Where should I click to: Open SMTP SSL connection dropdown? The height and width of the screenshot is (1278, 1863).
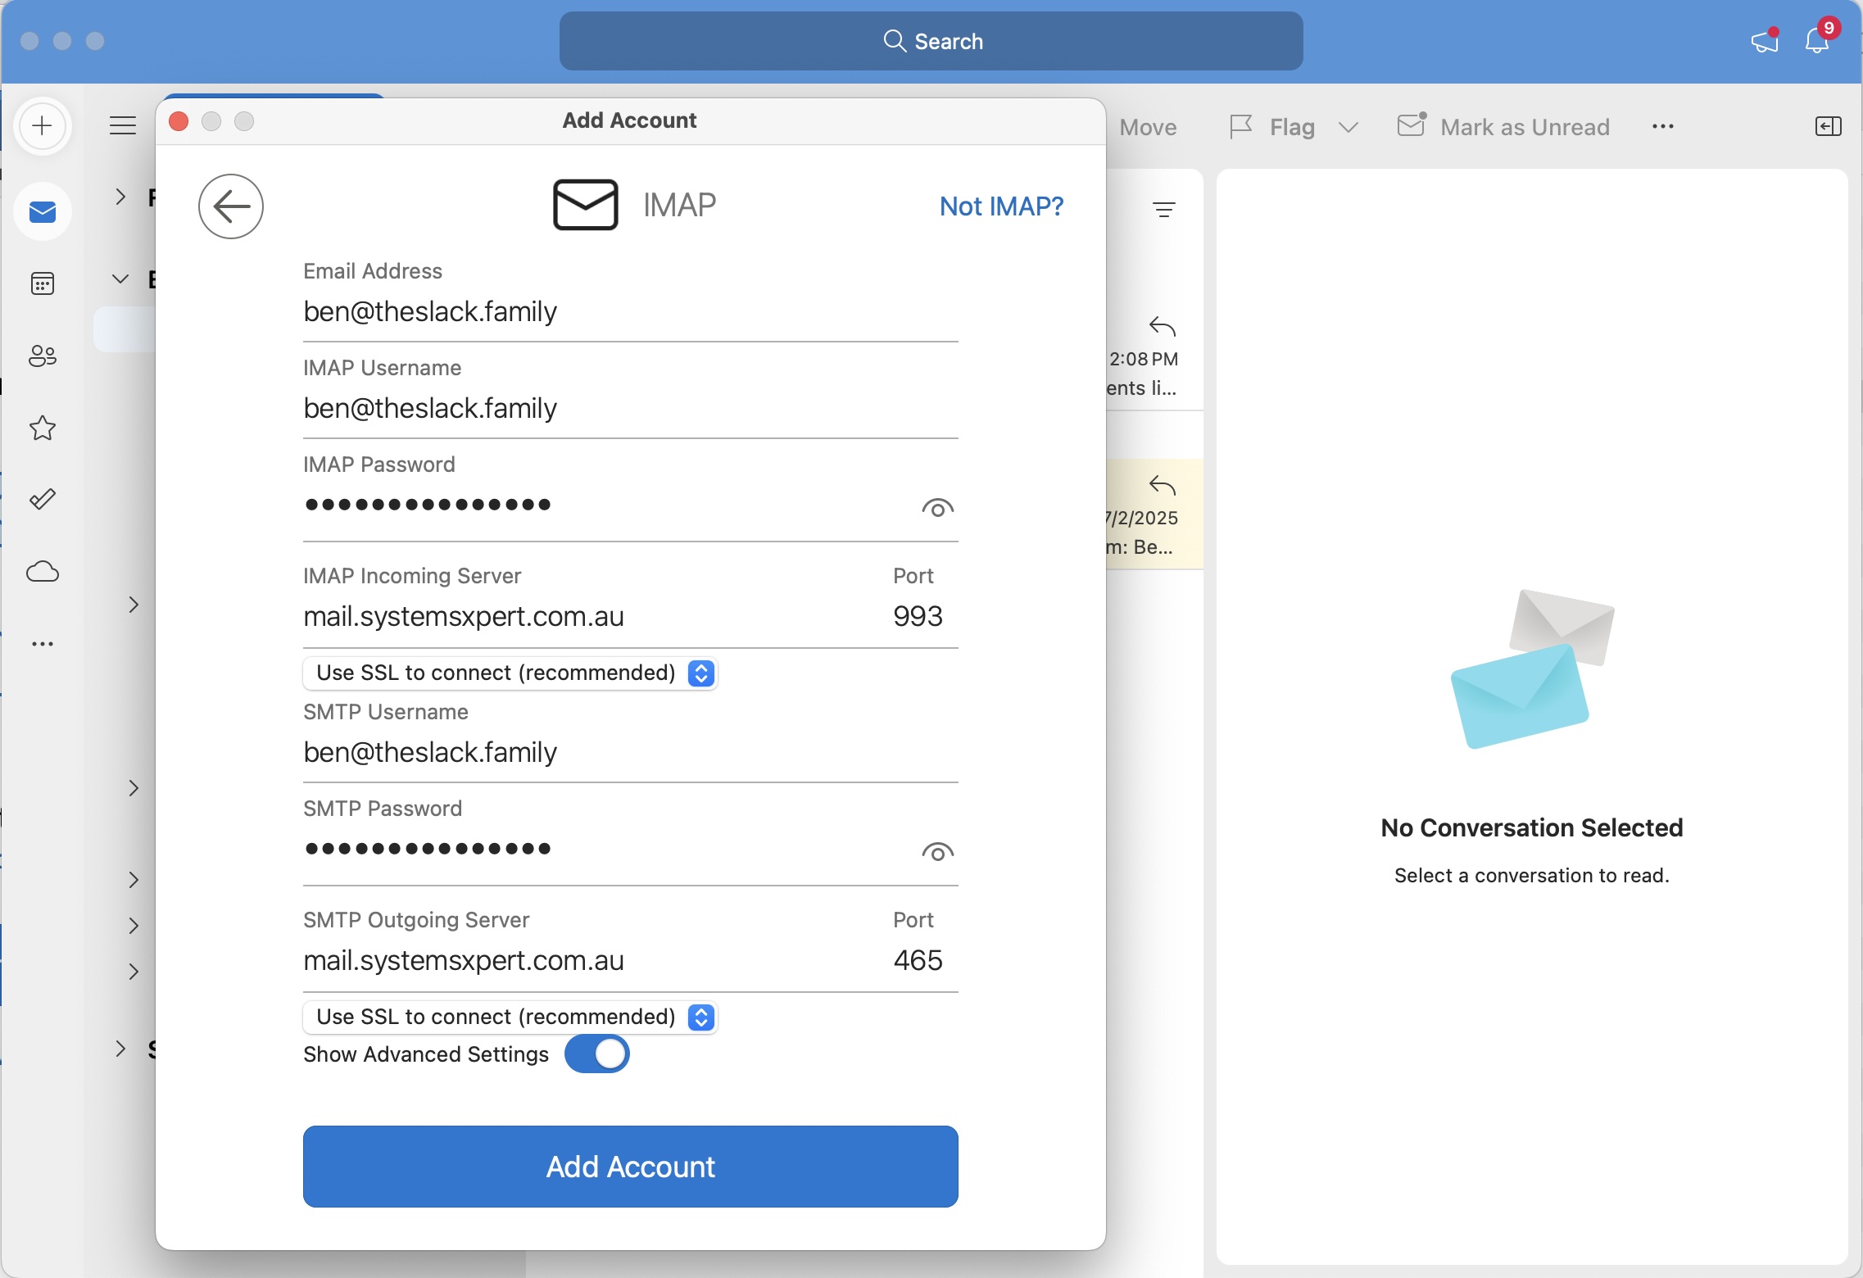(x=510, y=1017)
